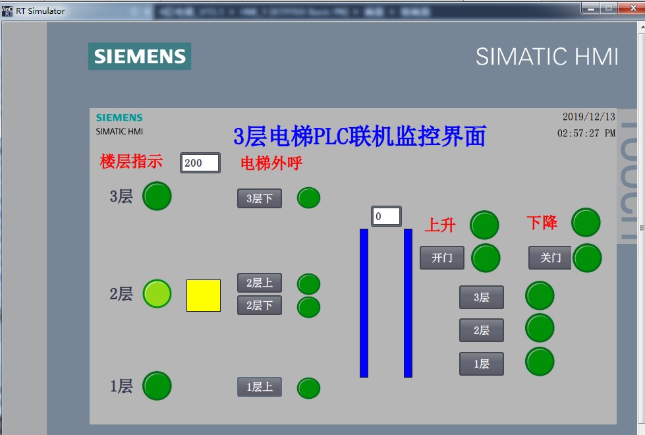Click the lamp next to cabin 2层 button
This screenshot has width=645, height=435.
(539, 329)
